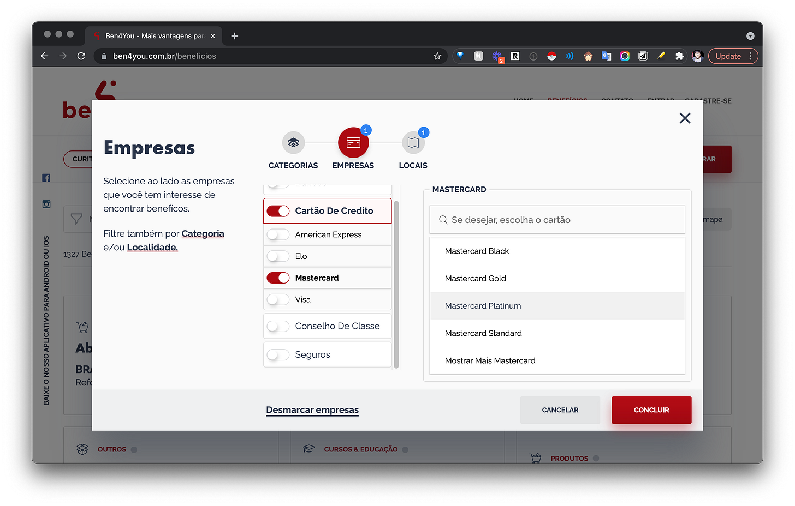Viewport: 795px width, 506px height.
Task: Go back in the browser
Action: point(45,56)
